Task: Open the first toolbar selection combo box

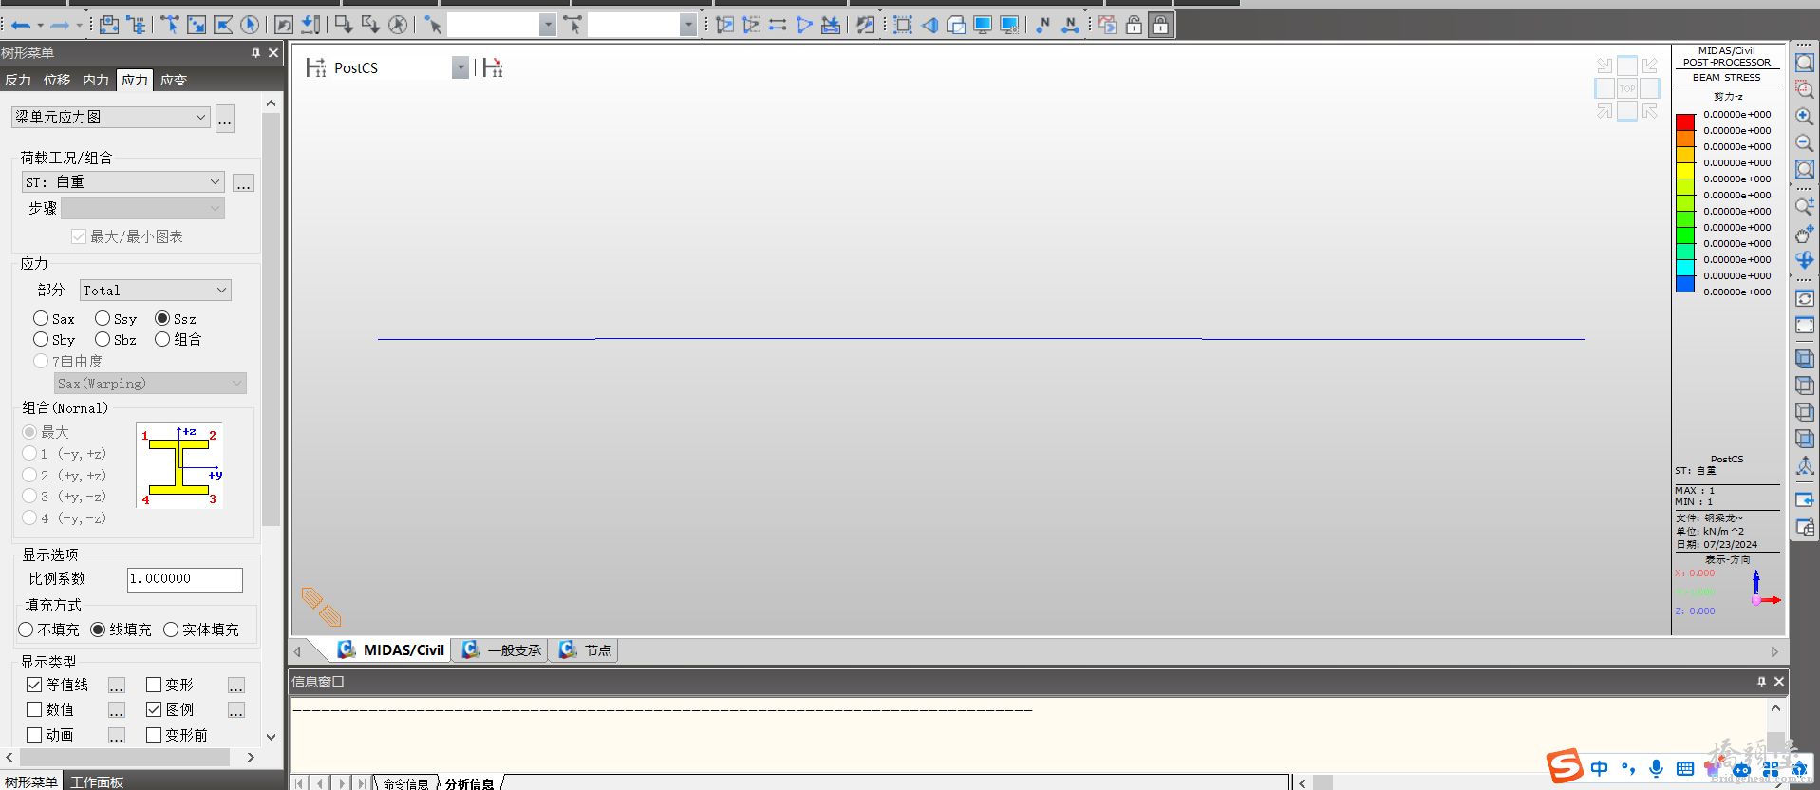Action: [501, 25]
